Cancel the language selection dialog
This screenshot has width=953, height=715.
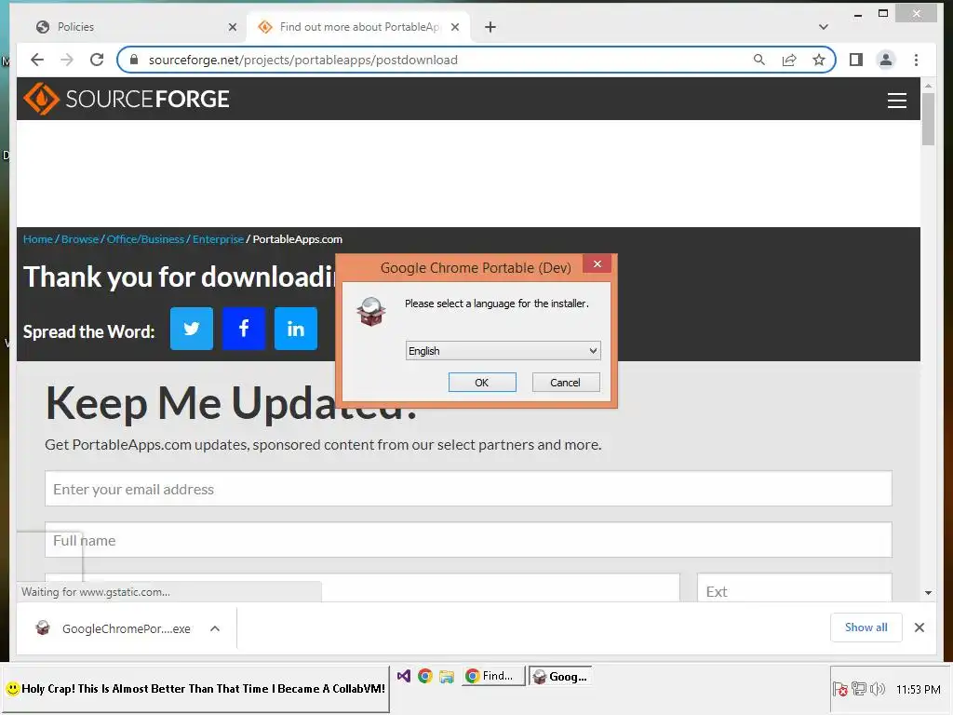(565, 383)
